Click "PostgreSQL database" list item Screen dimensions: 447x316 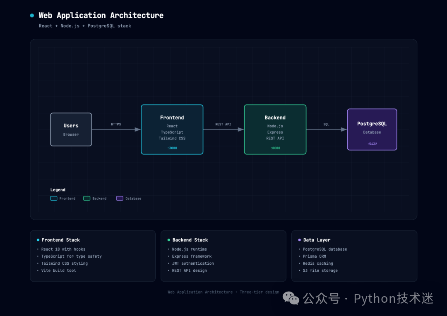325,249
